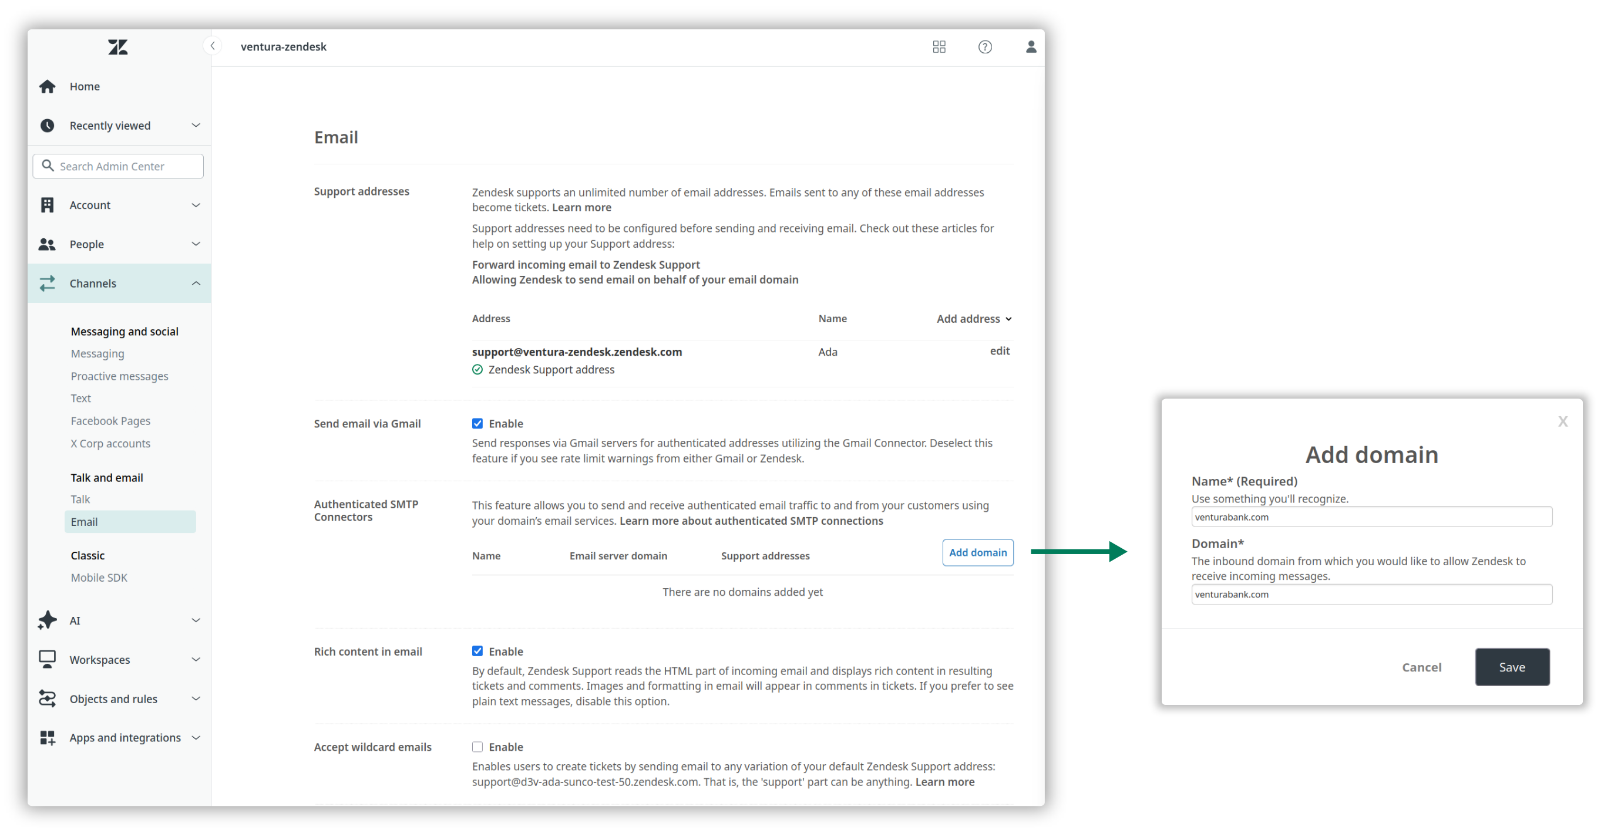This screenshot has height=837, width=1611.
Task: Click the AI sparkle icon
Action: pos(48,620)
